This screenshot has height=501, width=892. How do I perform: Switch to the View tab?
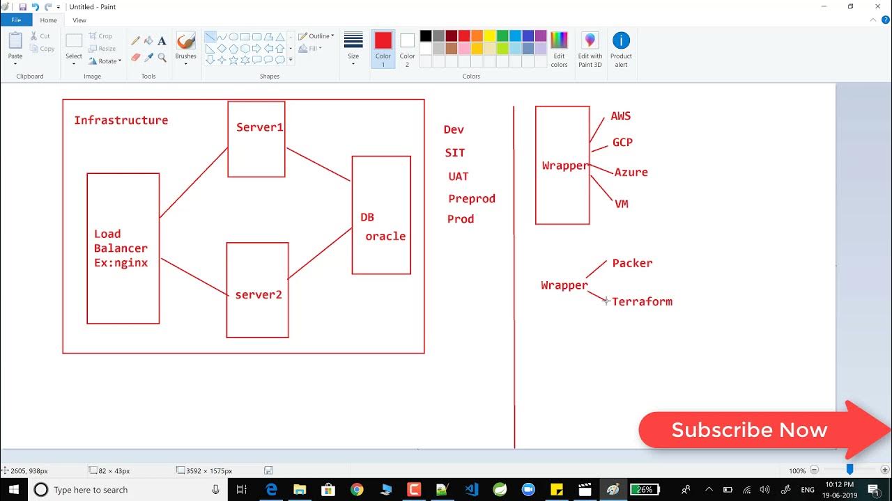pos(79,20)
